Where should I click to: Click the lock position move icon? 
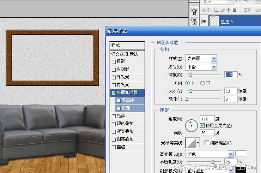tap(229, 10)
